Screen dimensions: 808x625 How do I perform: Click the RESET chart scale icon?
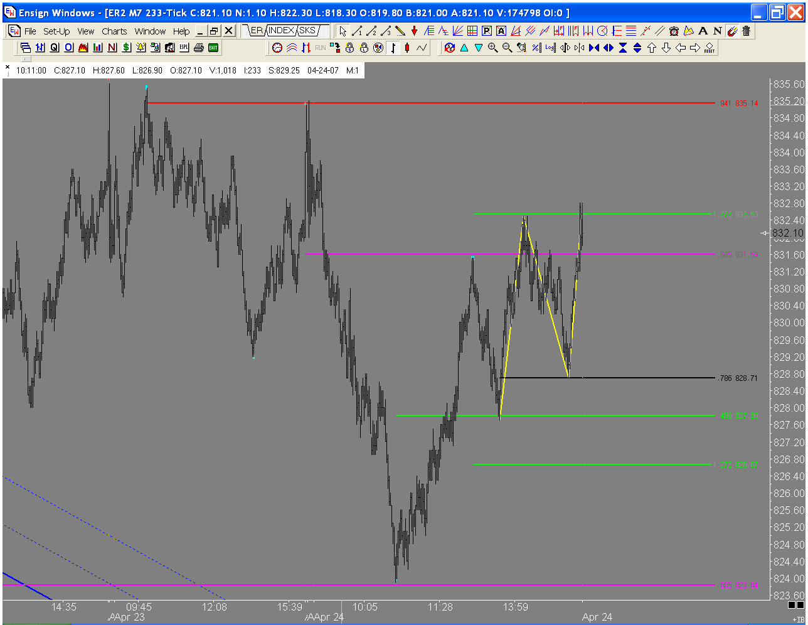point(710,48)
